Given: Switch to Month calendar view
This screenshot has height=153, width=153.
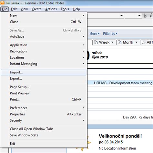Looking at the screenshot, I should pos(128,42).
